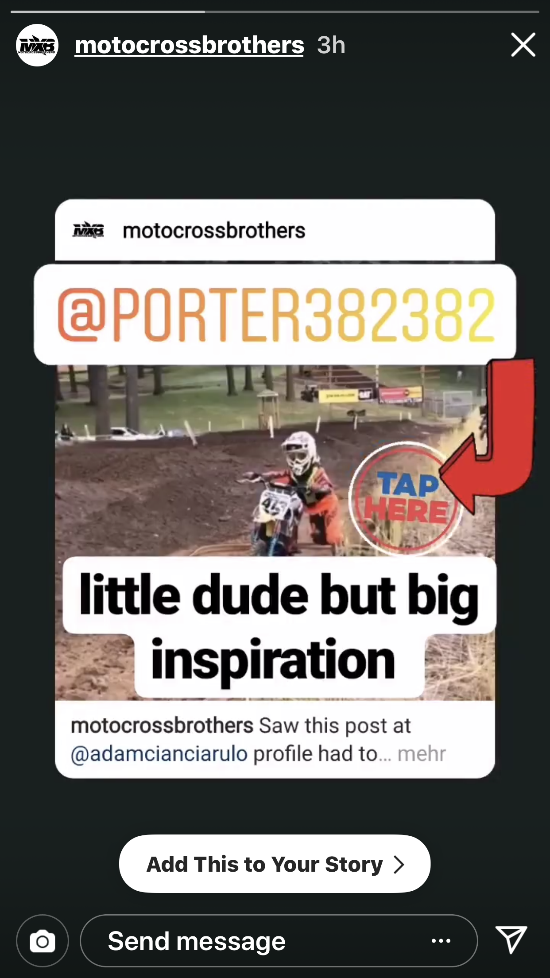
Task: Expand caption with the mehr link
Action: (x=422, y=754)
